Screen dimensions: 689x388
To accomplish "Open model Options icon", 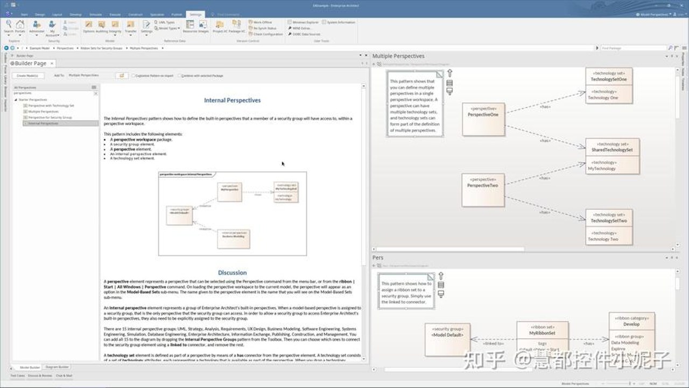I will [x=88, y=26].
